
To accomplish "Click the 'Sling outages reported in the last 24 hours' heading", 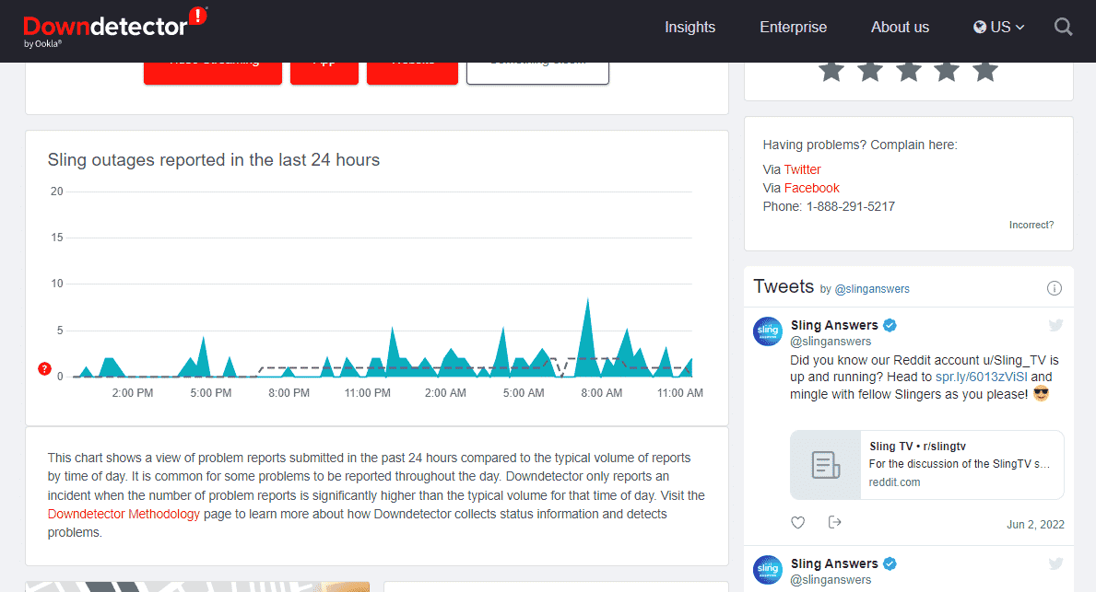I will tap(214, 160).
